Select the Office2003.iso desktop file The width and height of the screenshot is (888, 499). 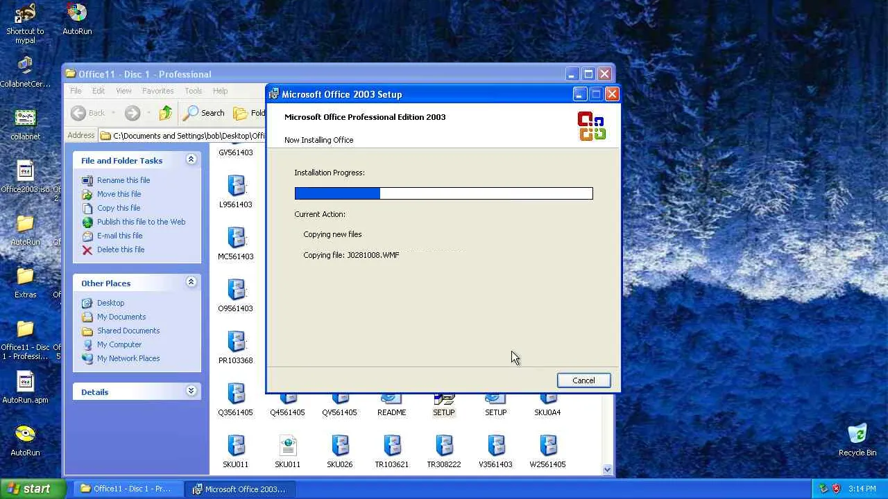pos(25,177)
